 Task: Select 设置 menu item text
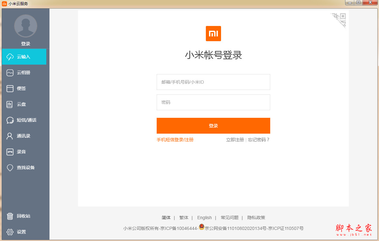21,232
